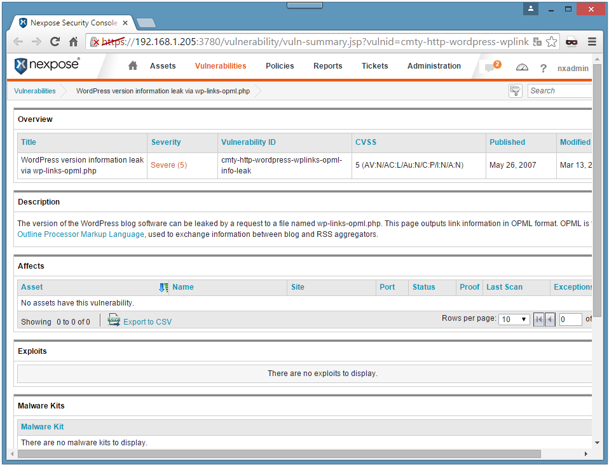Click the browser home button
The width and height of the screenshot is (609, 465).
click(73, 41)
